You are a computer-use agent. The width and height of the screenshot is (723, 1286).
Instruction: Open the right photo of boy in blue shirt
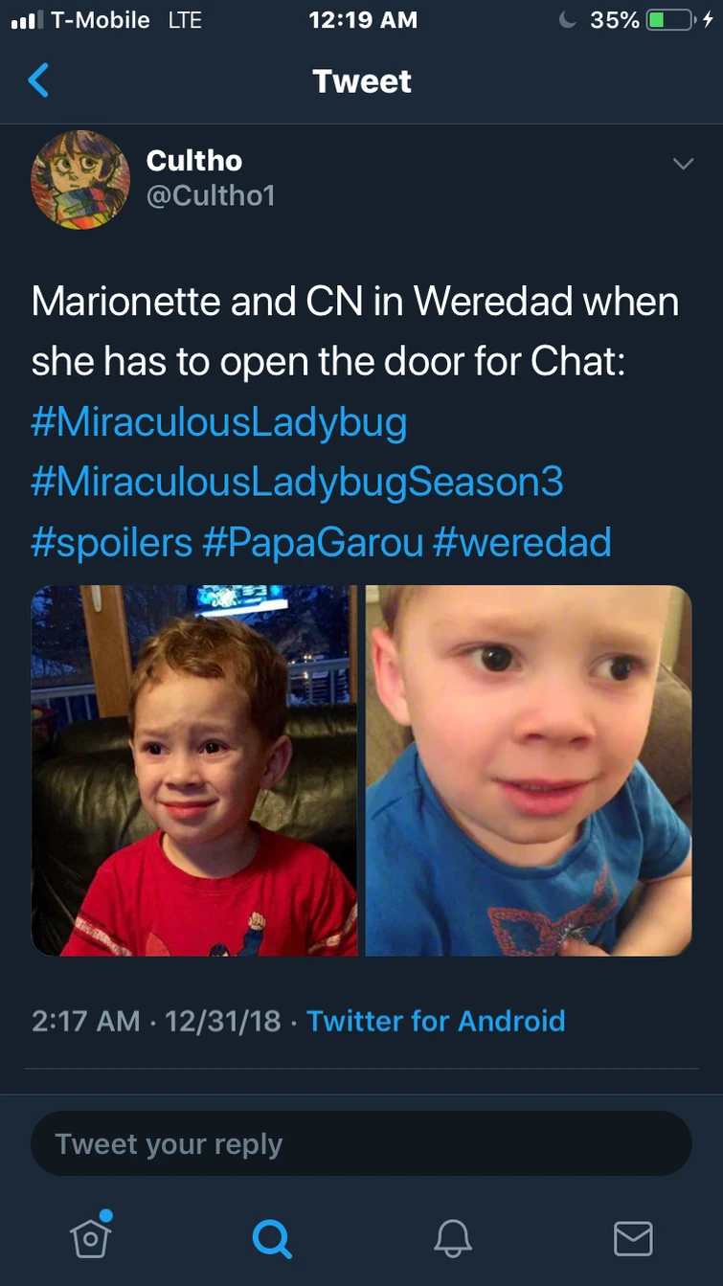point(529,771)
